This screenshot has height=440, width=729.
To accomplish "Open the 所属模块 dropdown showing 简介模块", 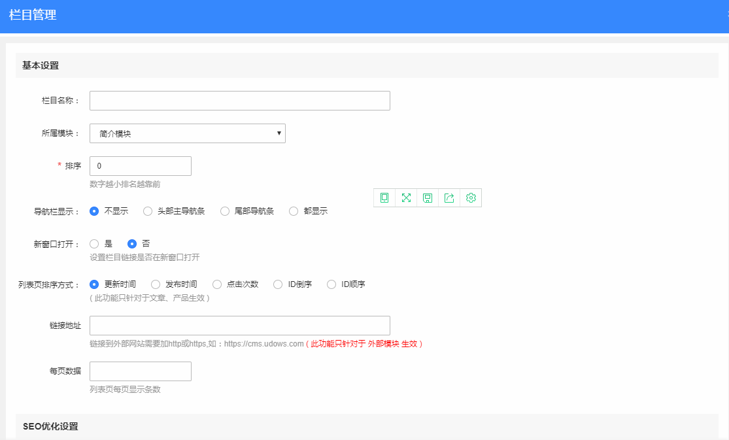I will click(x=187, y=133).
